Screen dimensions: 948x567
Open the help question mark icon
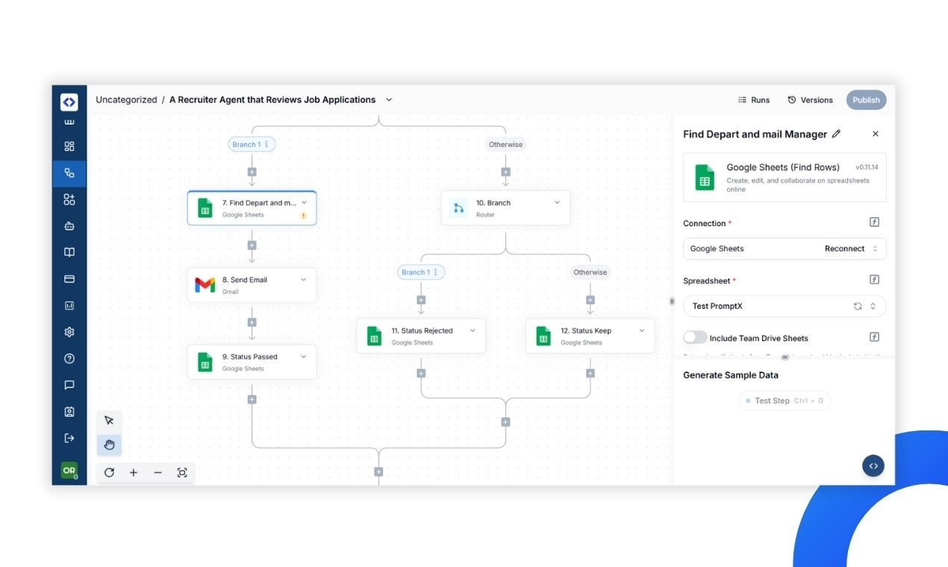69,359
